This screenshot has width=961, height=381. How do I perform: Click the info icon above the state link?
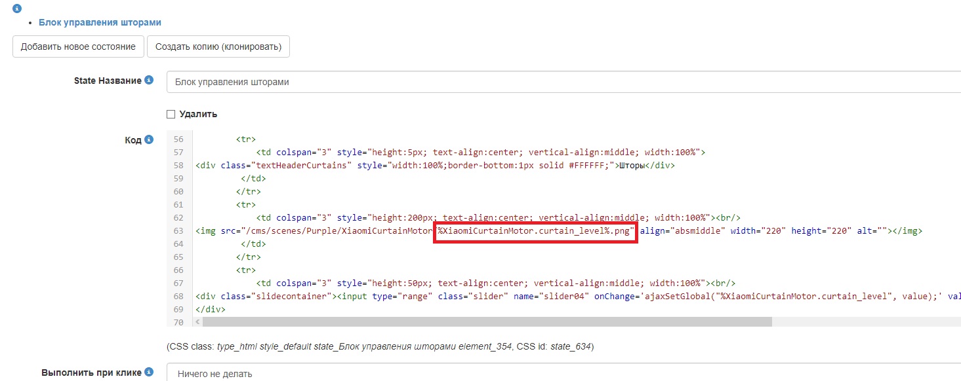coord(17,9)
